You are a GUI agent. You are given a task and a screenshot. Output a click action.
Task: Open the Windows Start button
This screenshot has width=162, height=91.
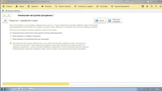point(3,89)
